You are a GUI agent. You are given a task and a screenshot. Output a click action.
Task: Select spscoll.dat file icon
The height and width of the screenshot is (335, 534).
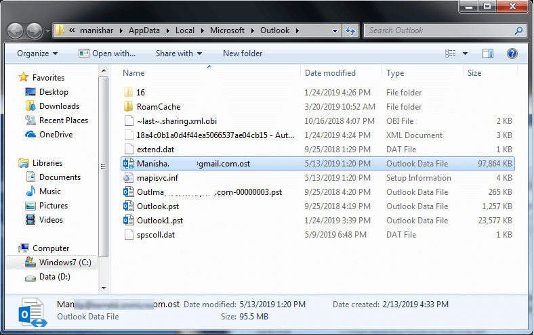coord(129,235)
